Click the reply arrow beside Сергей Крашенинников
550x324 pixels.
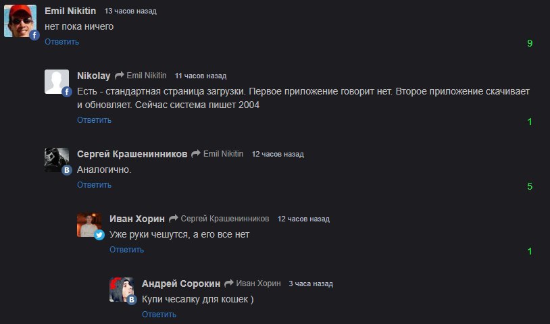point(196,153)
